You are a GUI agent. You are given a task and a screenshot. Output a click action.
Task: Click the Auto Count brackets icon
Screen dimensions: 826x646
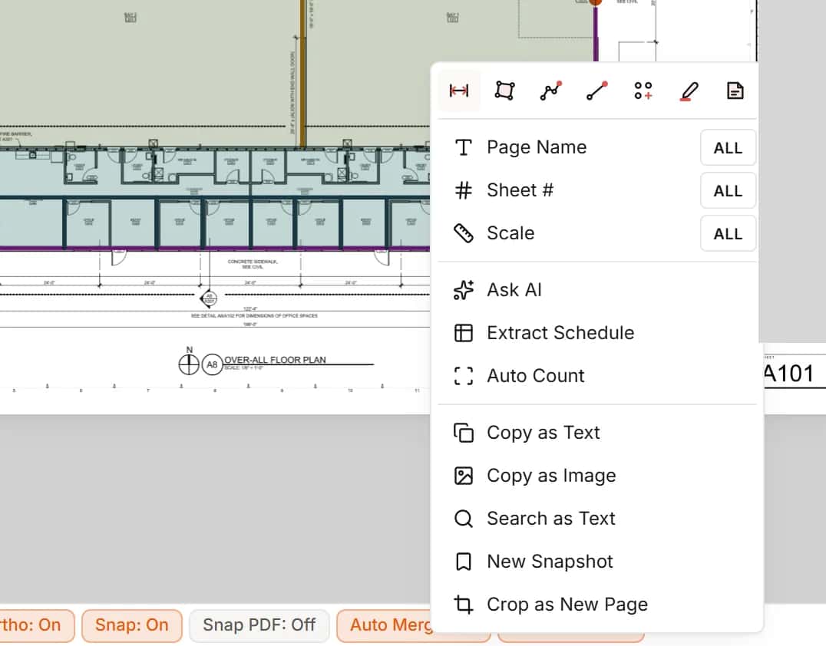click(464, 376)
